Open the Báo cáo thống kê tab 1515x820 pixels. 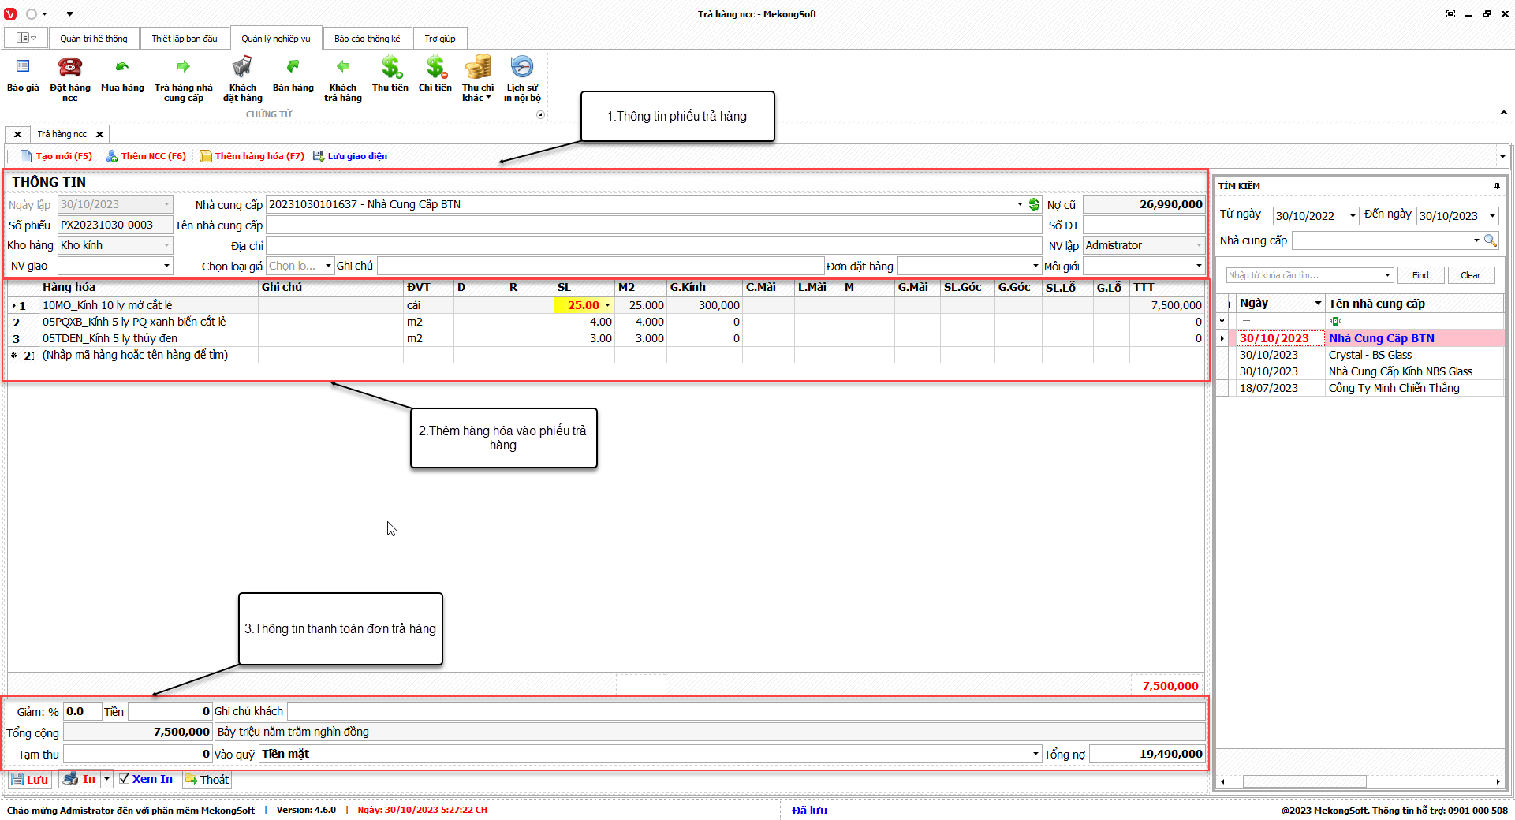coord(368,39)
